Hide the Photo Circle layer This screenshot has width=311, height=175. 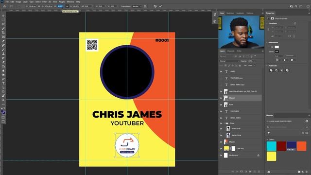click(221, 128)
